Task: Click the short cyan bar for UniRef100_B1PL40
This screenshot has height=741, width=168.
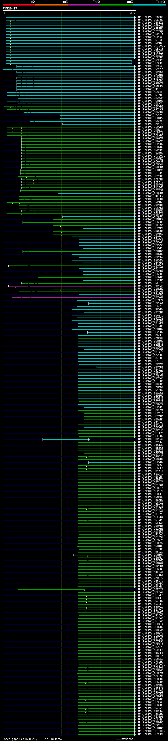Action: [66, 439]
